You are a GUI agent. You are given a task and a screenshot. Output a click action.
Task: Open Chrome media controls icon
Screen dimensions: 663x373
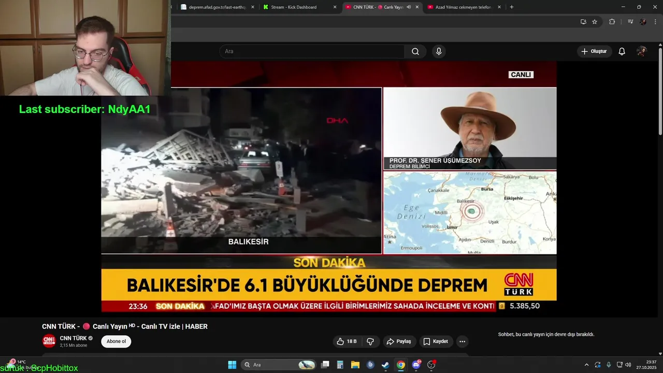coord(630,22)
